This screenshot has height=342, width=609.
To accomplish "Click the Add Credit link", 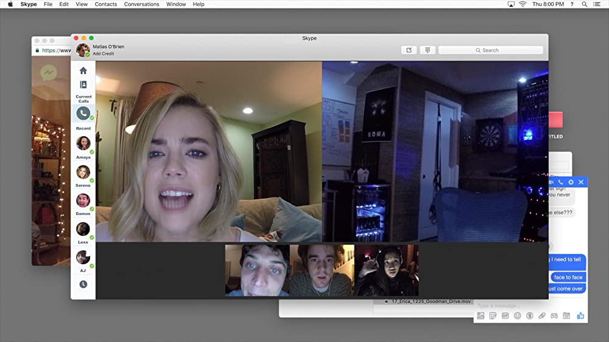I will click(103, 54).
